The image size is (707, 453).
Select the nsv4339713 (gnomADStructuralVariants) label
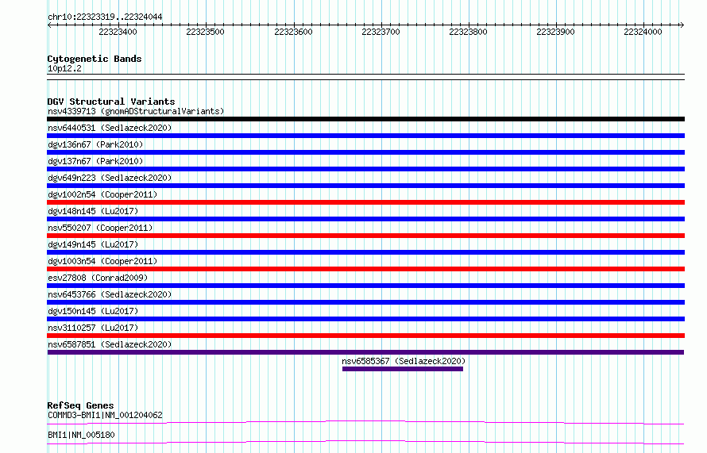[136, 111]
